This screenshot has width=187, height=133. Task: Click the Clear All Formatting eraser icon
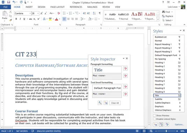[x=59, y=13]
